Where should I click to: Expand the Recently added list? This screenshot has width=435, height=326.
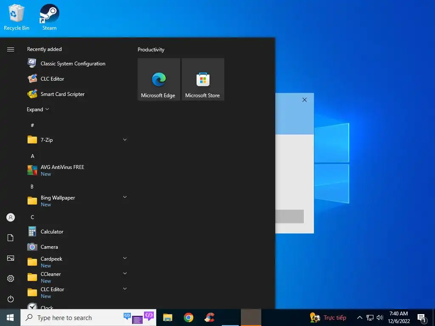coord(38,110)
